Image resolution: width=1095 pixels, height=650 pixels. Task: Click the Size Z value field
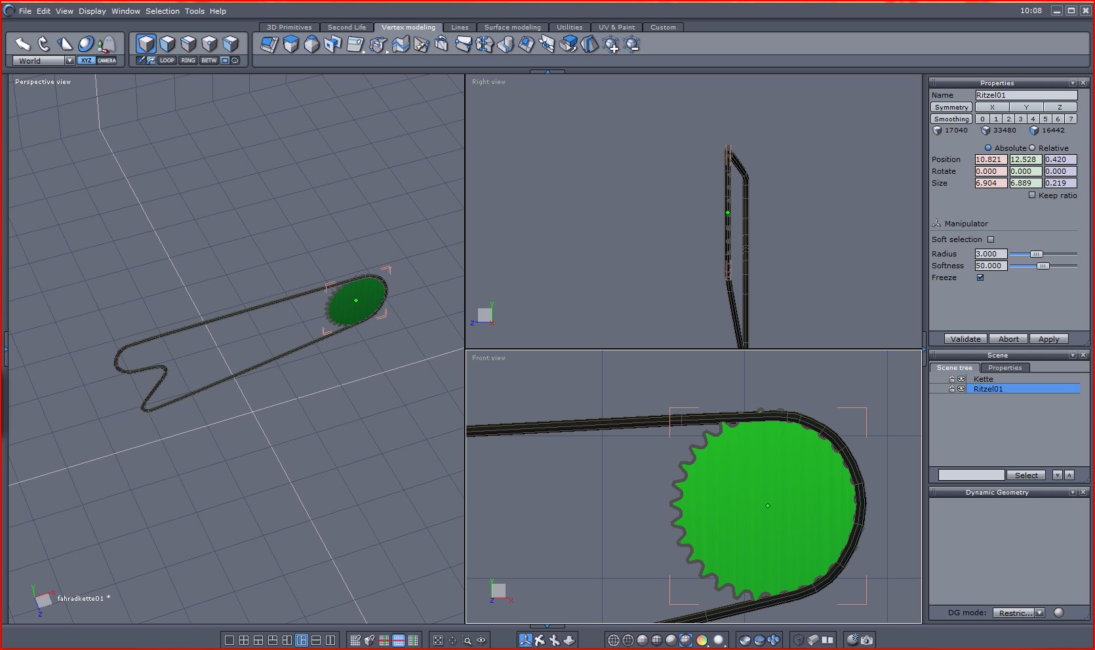[1060, 183]
